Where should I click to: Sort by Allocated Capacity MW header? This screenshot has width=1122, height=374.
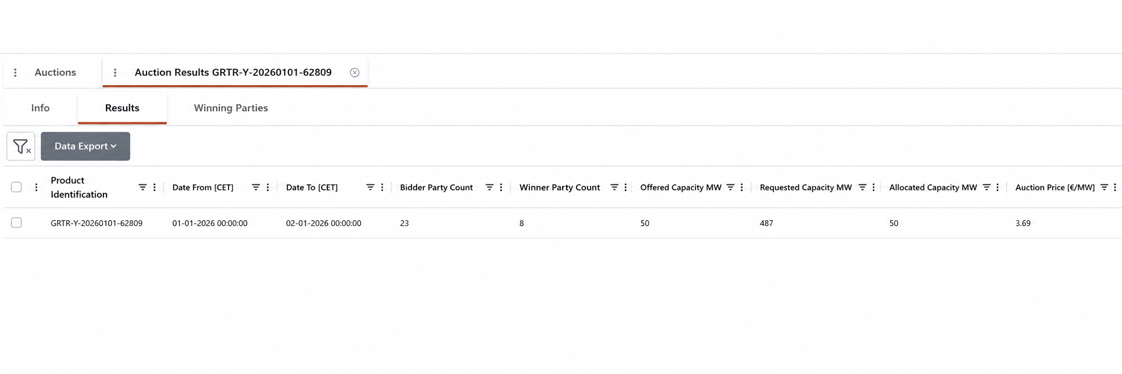coord(933,187)
